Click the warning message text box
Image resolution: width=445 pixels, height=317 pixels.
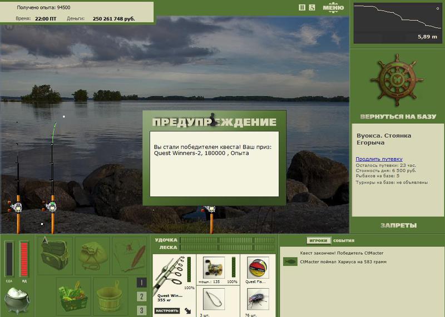tap(214, 164)
